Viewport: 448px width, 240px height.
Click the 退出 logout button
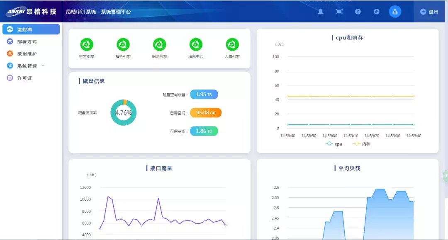[x=429, y=12]
